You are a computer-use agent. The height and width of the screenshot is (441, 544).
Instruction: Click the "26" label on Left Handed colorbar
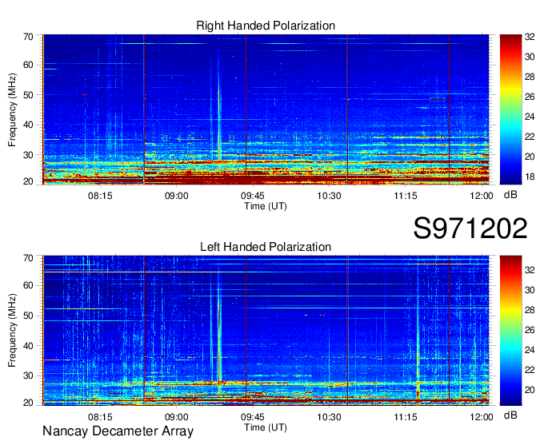[x=530, y=330]
